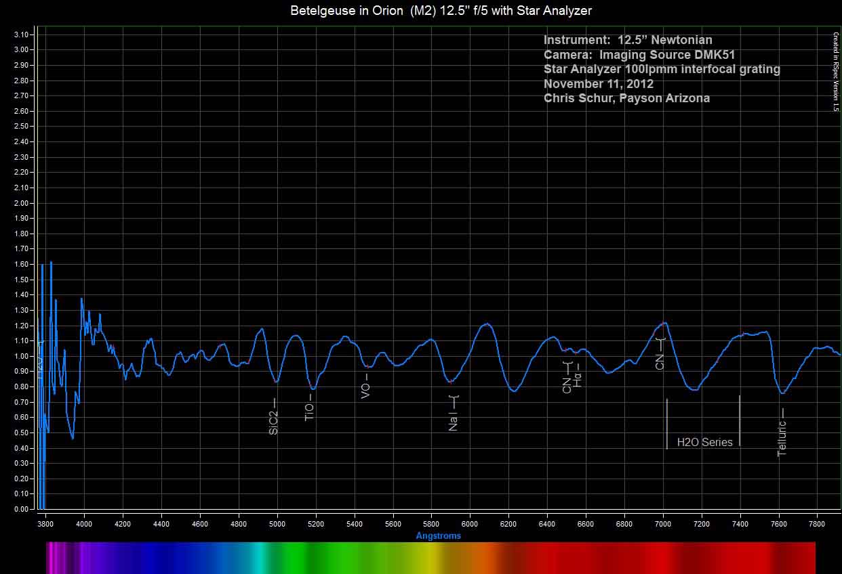Click the "November 11, 2012" date text
This screenshot has height=574, width=842.
[x=599, y=84]
